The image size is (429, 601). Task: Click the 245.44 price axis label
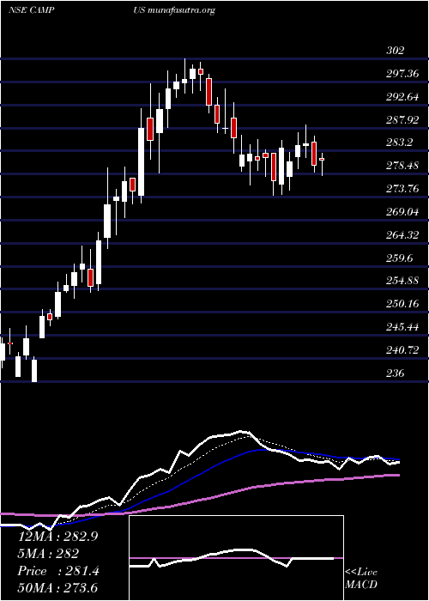point(402,327)
